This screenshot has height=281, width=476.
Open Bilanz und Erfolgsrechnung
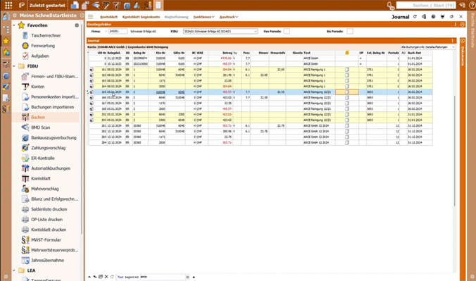pyautogui.click(x=54, y=199)
